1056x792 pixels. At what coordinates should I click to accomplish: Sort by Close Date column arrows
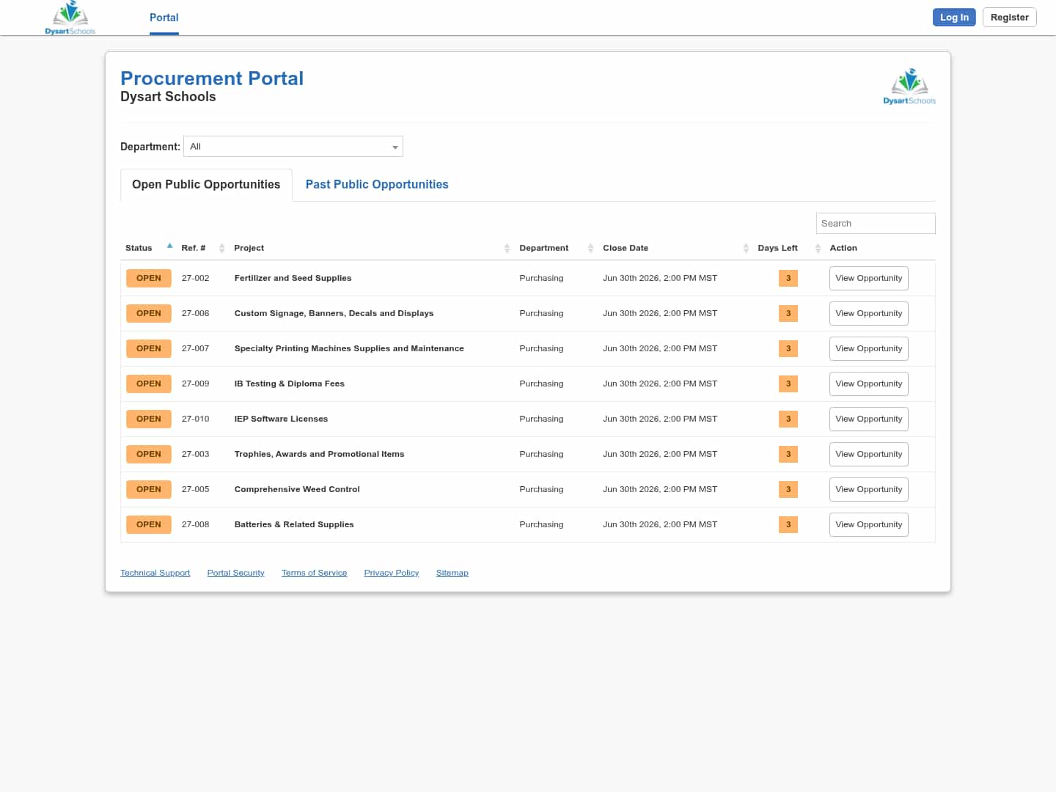746,249
